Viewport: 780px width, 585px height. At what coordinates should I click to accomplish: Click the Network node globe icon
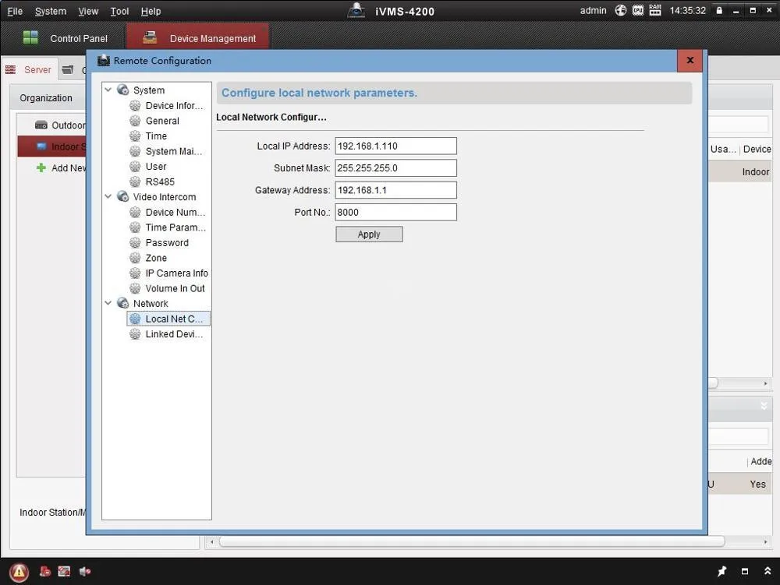tap(123, 303)
